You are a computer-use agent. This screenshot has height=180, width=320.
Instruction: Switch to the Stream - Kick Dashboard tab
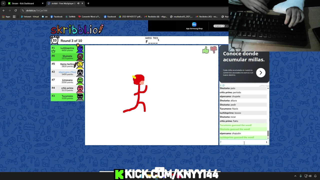point(25,3)
